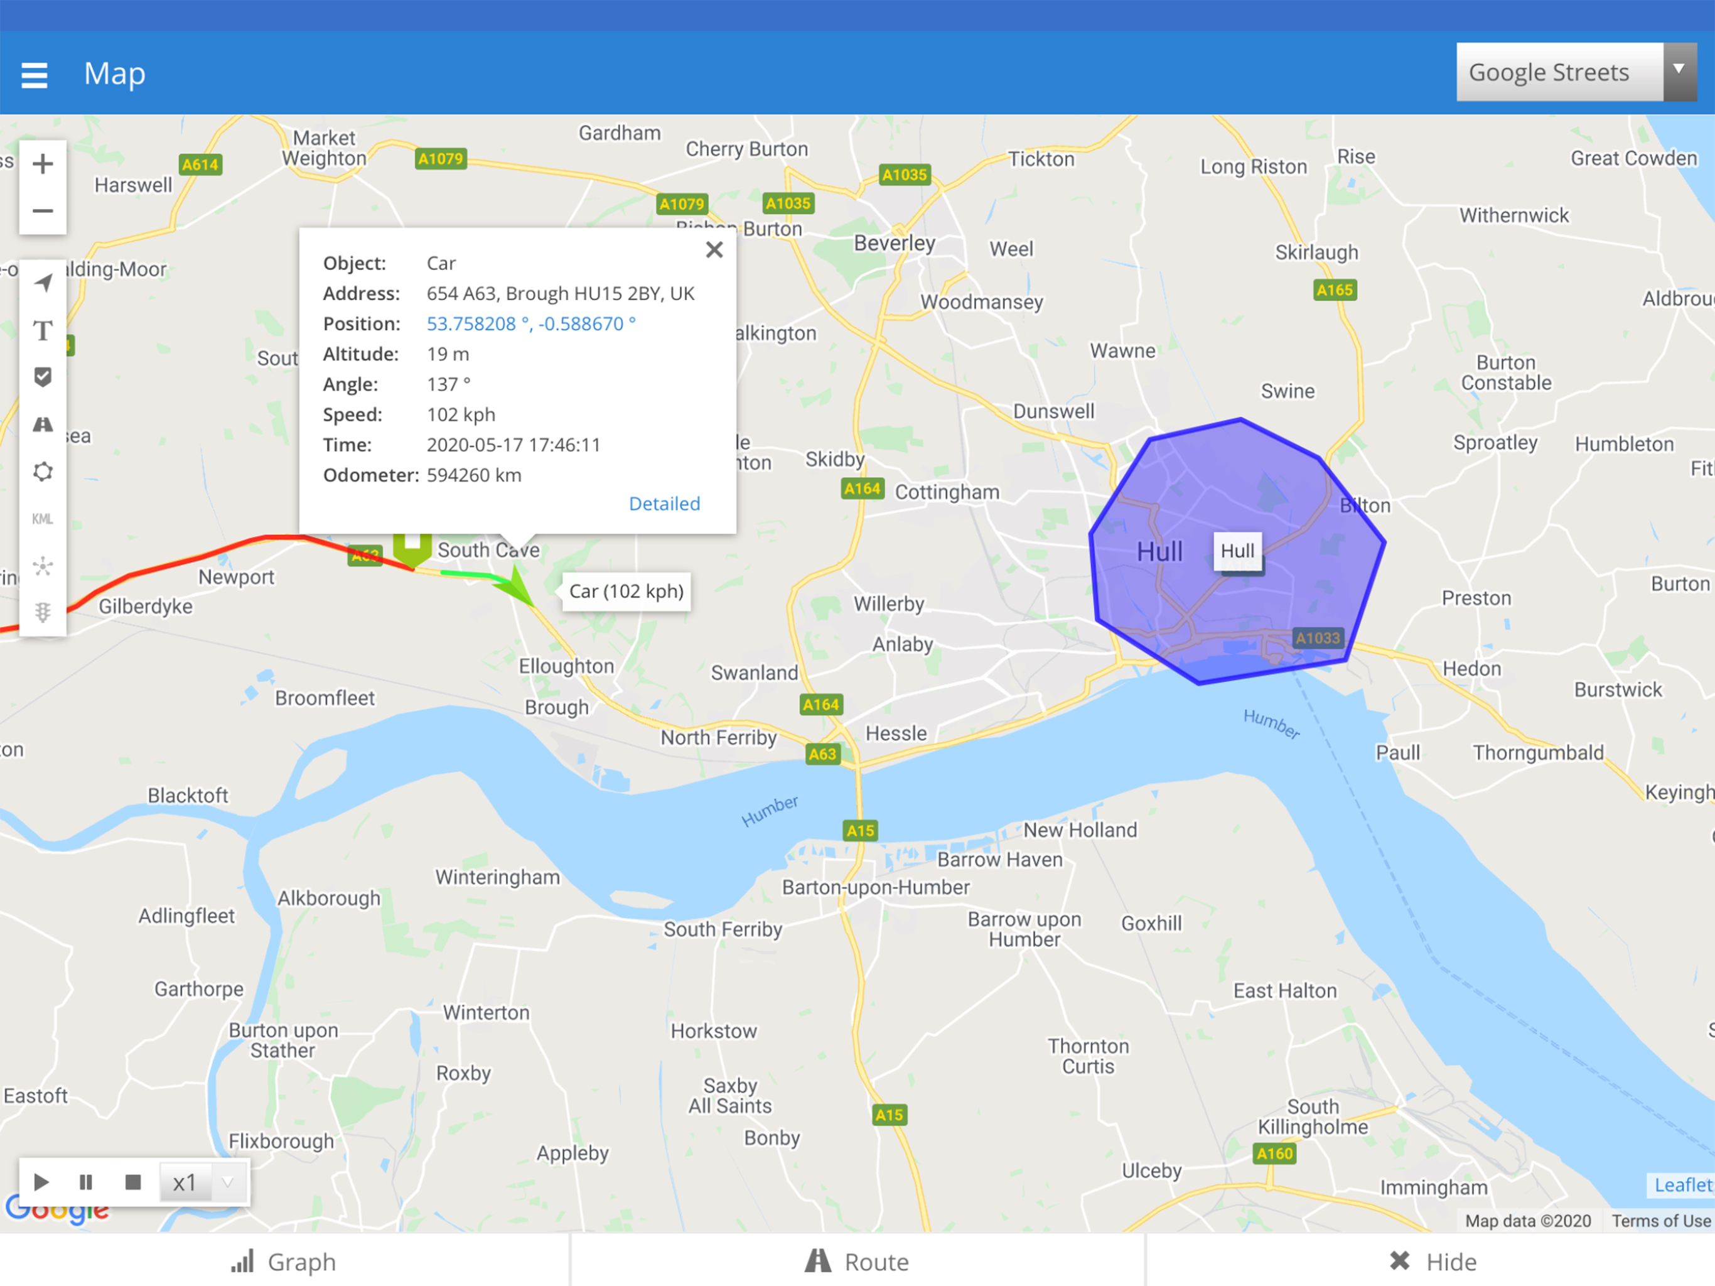Click the time value 2020-05-17 17:46:11

point(513,445)
